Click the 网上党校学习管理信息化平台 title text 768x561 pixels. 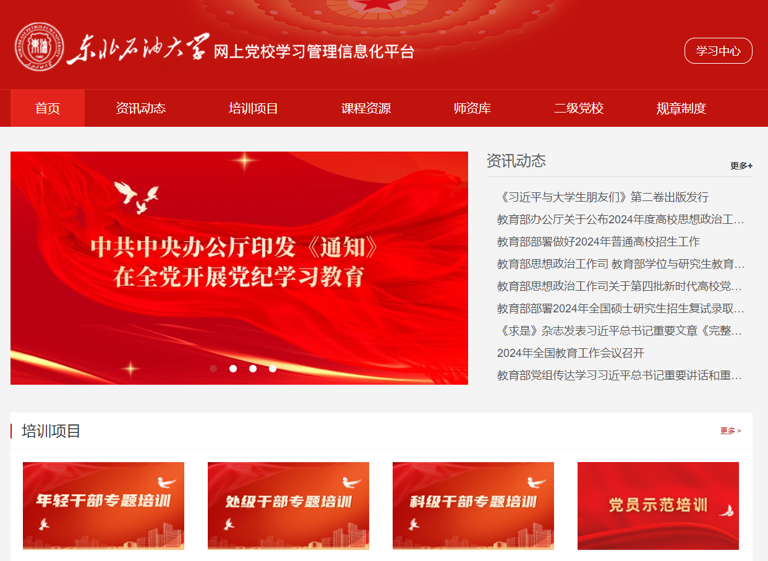pos(314,52)
